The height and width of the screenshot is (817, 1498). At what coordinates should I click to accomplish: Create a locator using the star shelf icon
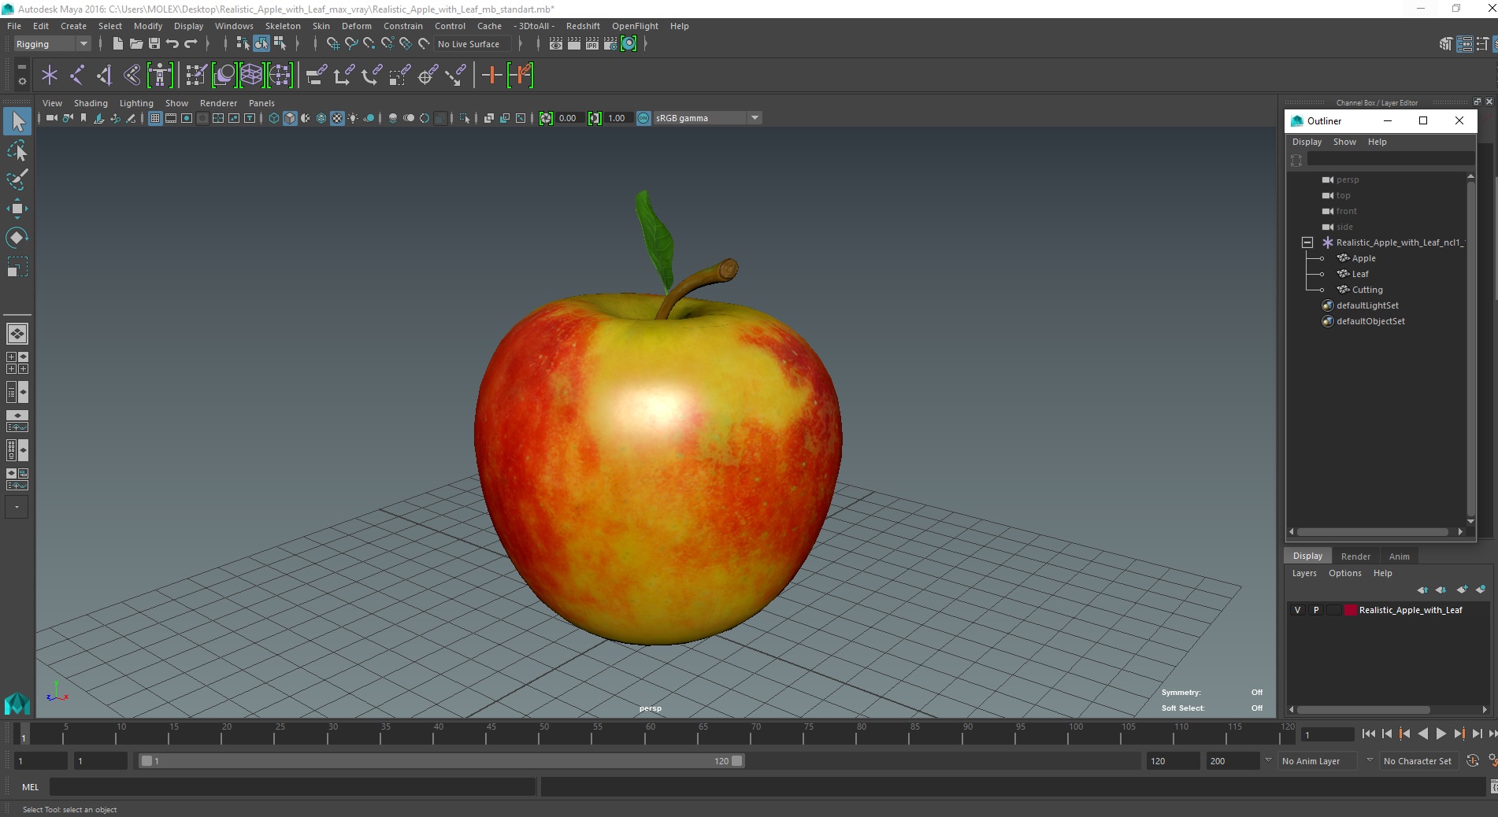(x=50, y=76)
